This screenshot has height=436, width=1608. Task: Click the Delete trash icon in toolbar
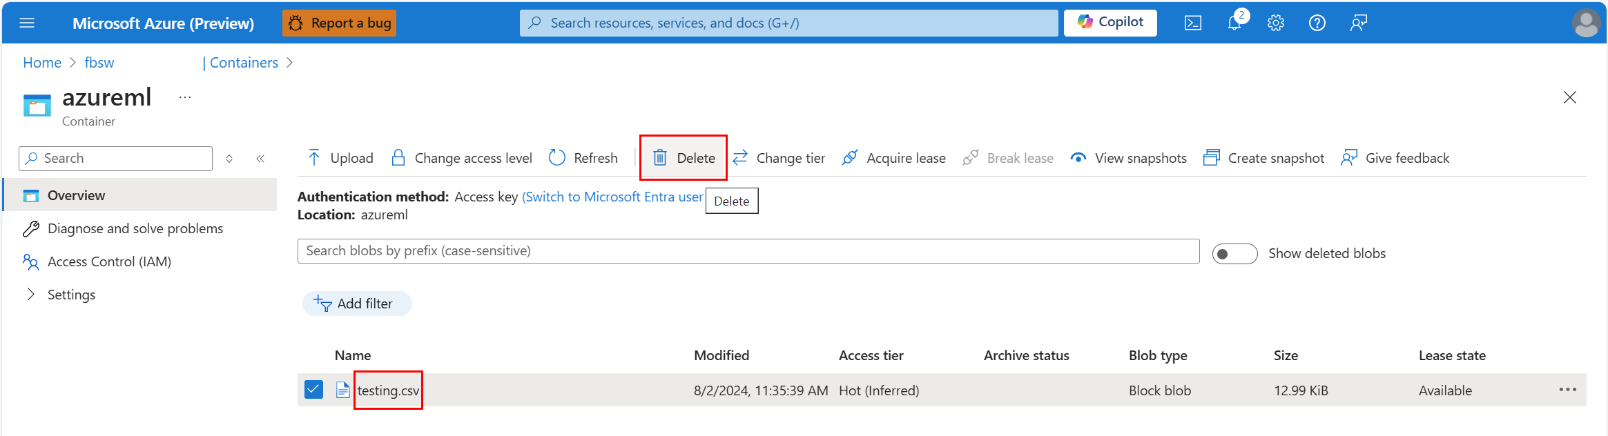coord(660,158)
